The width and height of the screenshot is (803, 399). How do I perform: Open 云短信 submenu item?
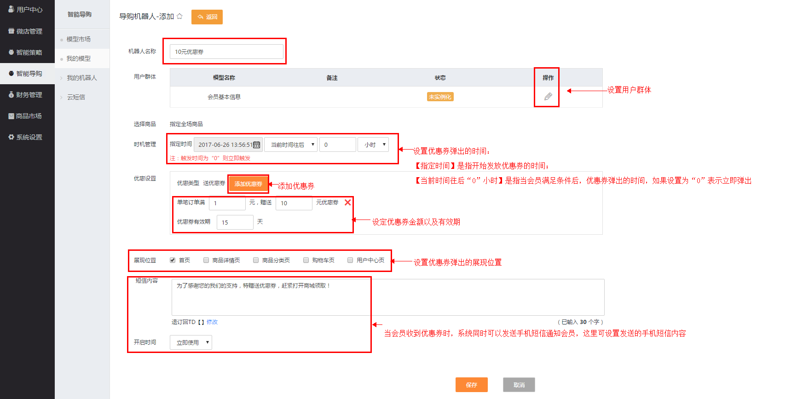coord(76,97)
